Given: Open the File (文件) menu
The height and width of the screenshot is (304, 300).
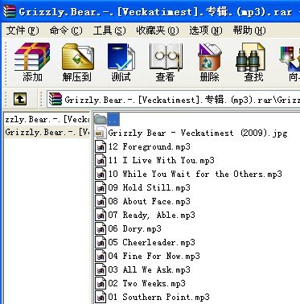Looking at the screenshot, I should [23, 31].
